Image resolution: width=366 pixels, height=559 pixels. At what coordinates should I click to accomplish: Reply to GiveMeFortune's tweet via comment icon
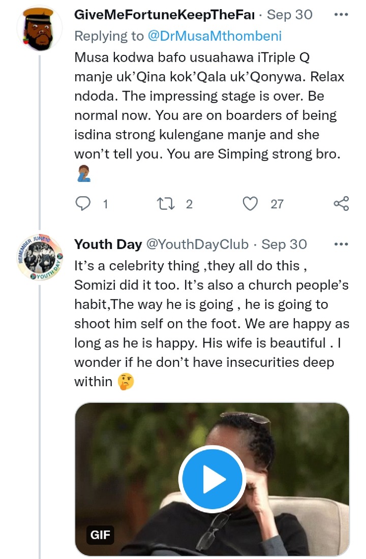point(83,204)
